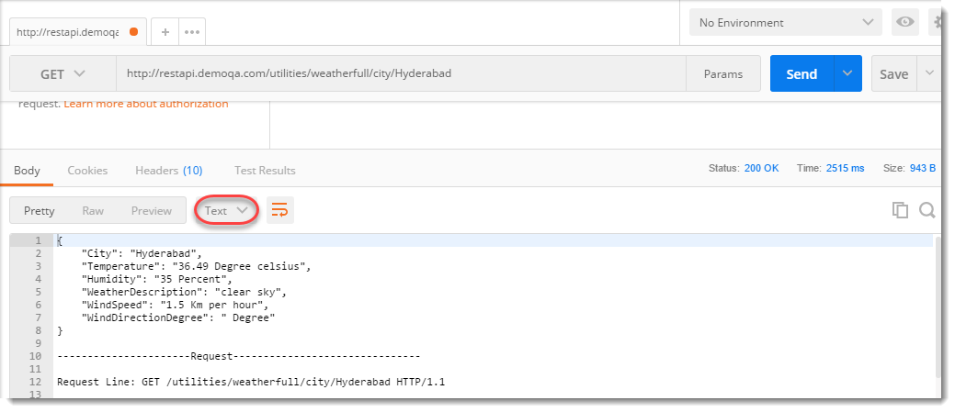955x412 pixels.
Task: Switch to the Body response tab
Action: pyautogui.click(x=27, y=171)
